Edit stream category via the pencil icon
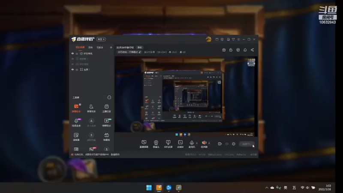Image resolution: width=343 pixels, height=193 pixels. pyautogui.click(x=140, y=52)
